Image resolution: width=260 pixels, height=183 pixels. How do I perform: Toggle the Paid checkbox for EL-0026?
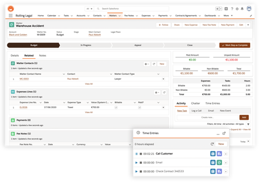139,108
